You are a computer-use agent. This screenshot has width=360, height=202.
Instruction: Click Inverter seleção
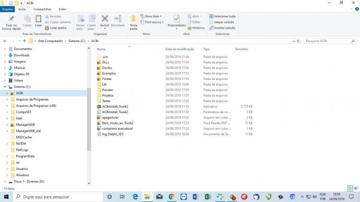[222, 28]
